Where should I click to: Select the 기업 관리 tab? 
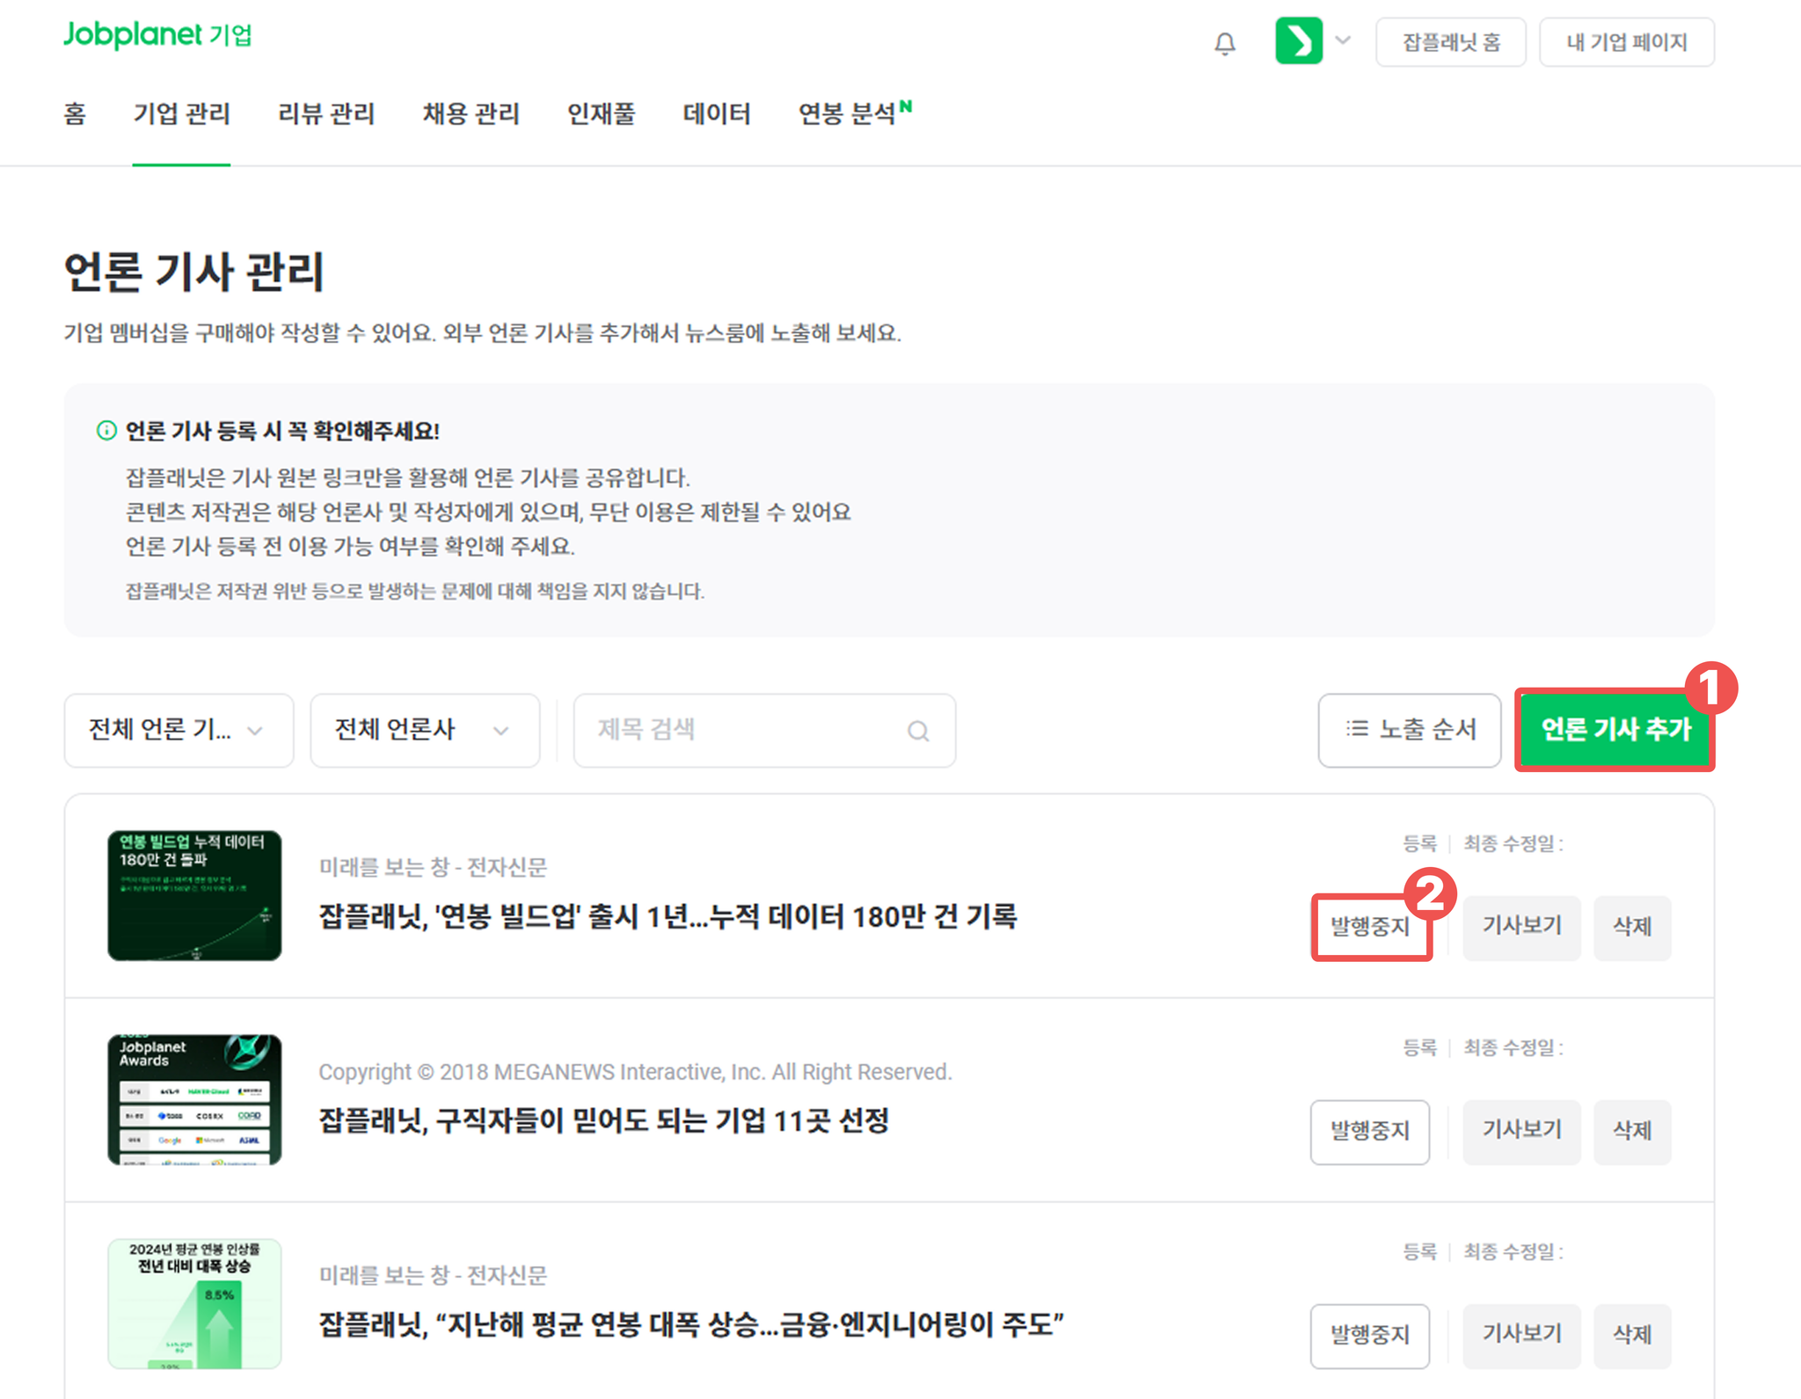coord(181,114)
